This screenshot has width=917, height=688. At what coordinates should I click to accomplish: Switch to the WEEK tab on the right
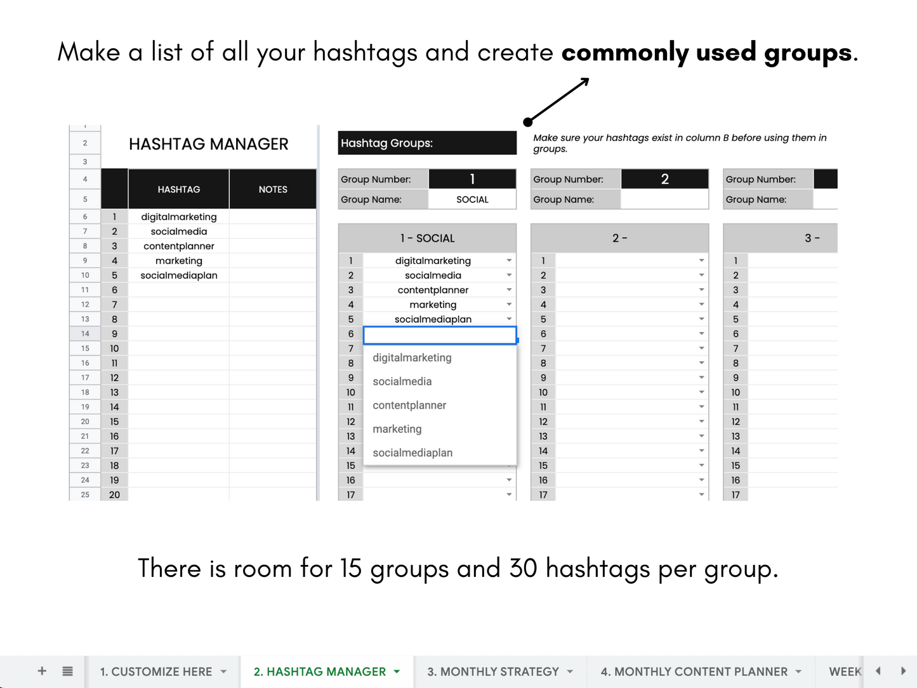(844, 671)
